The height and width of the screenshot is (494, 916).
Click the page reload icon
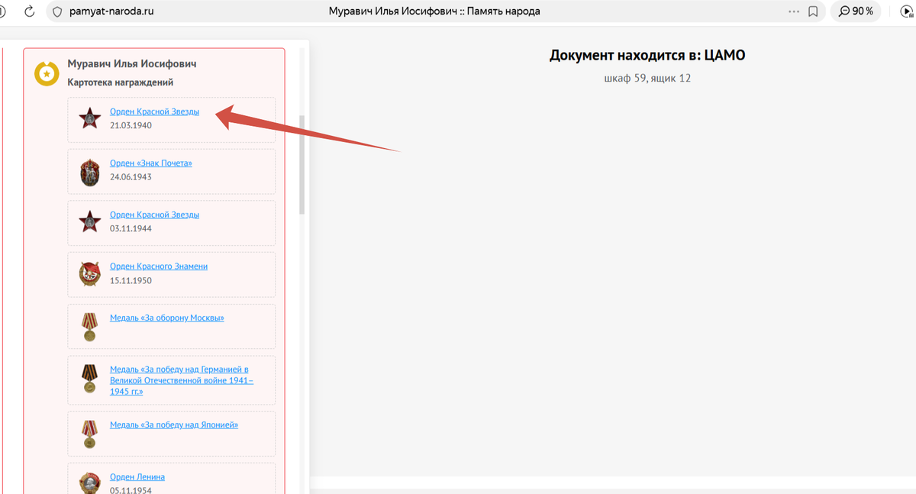coord(29,11)
